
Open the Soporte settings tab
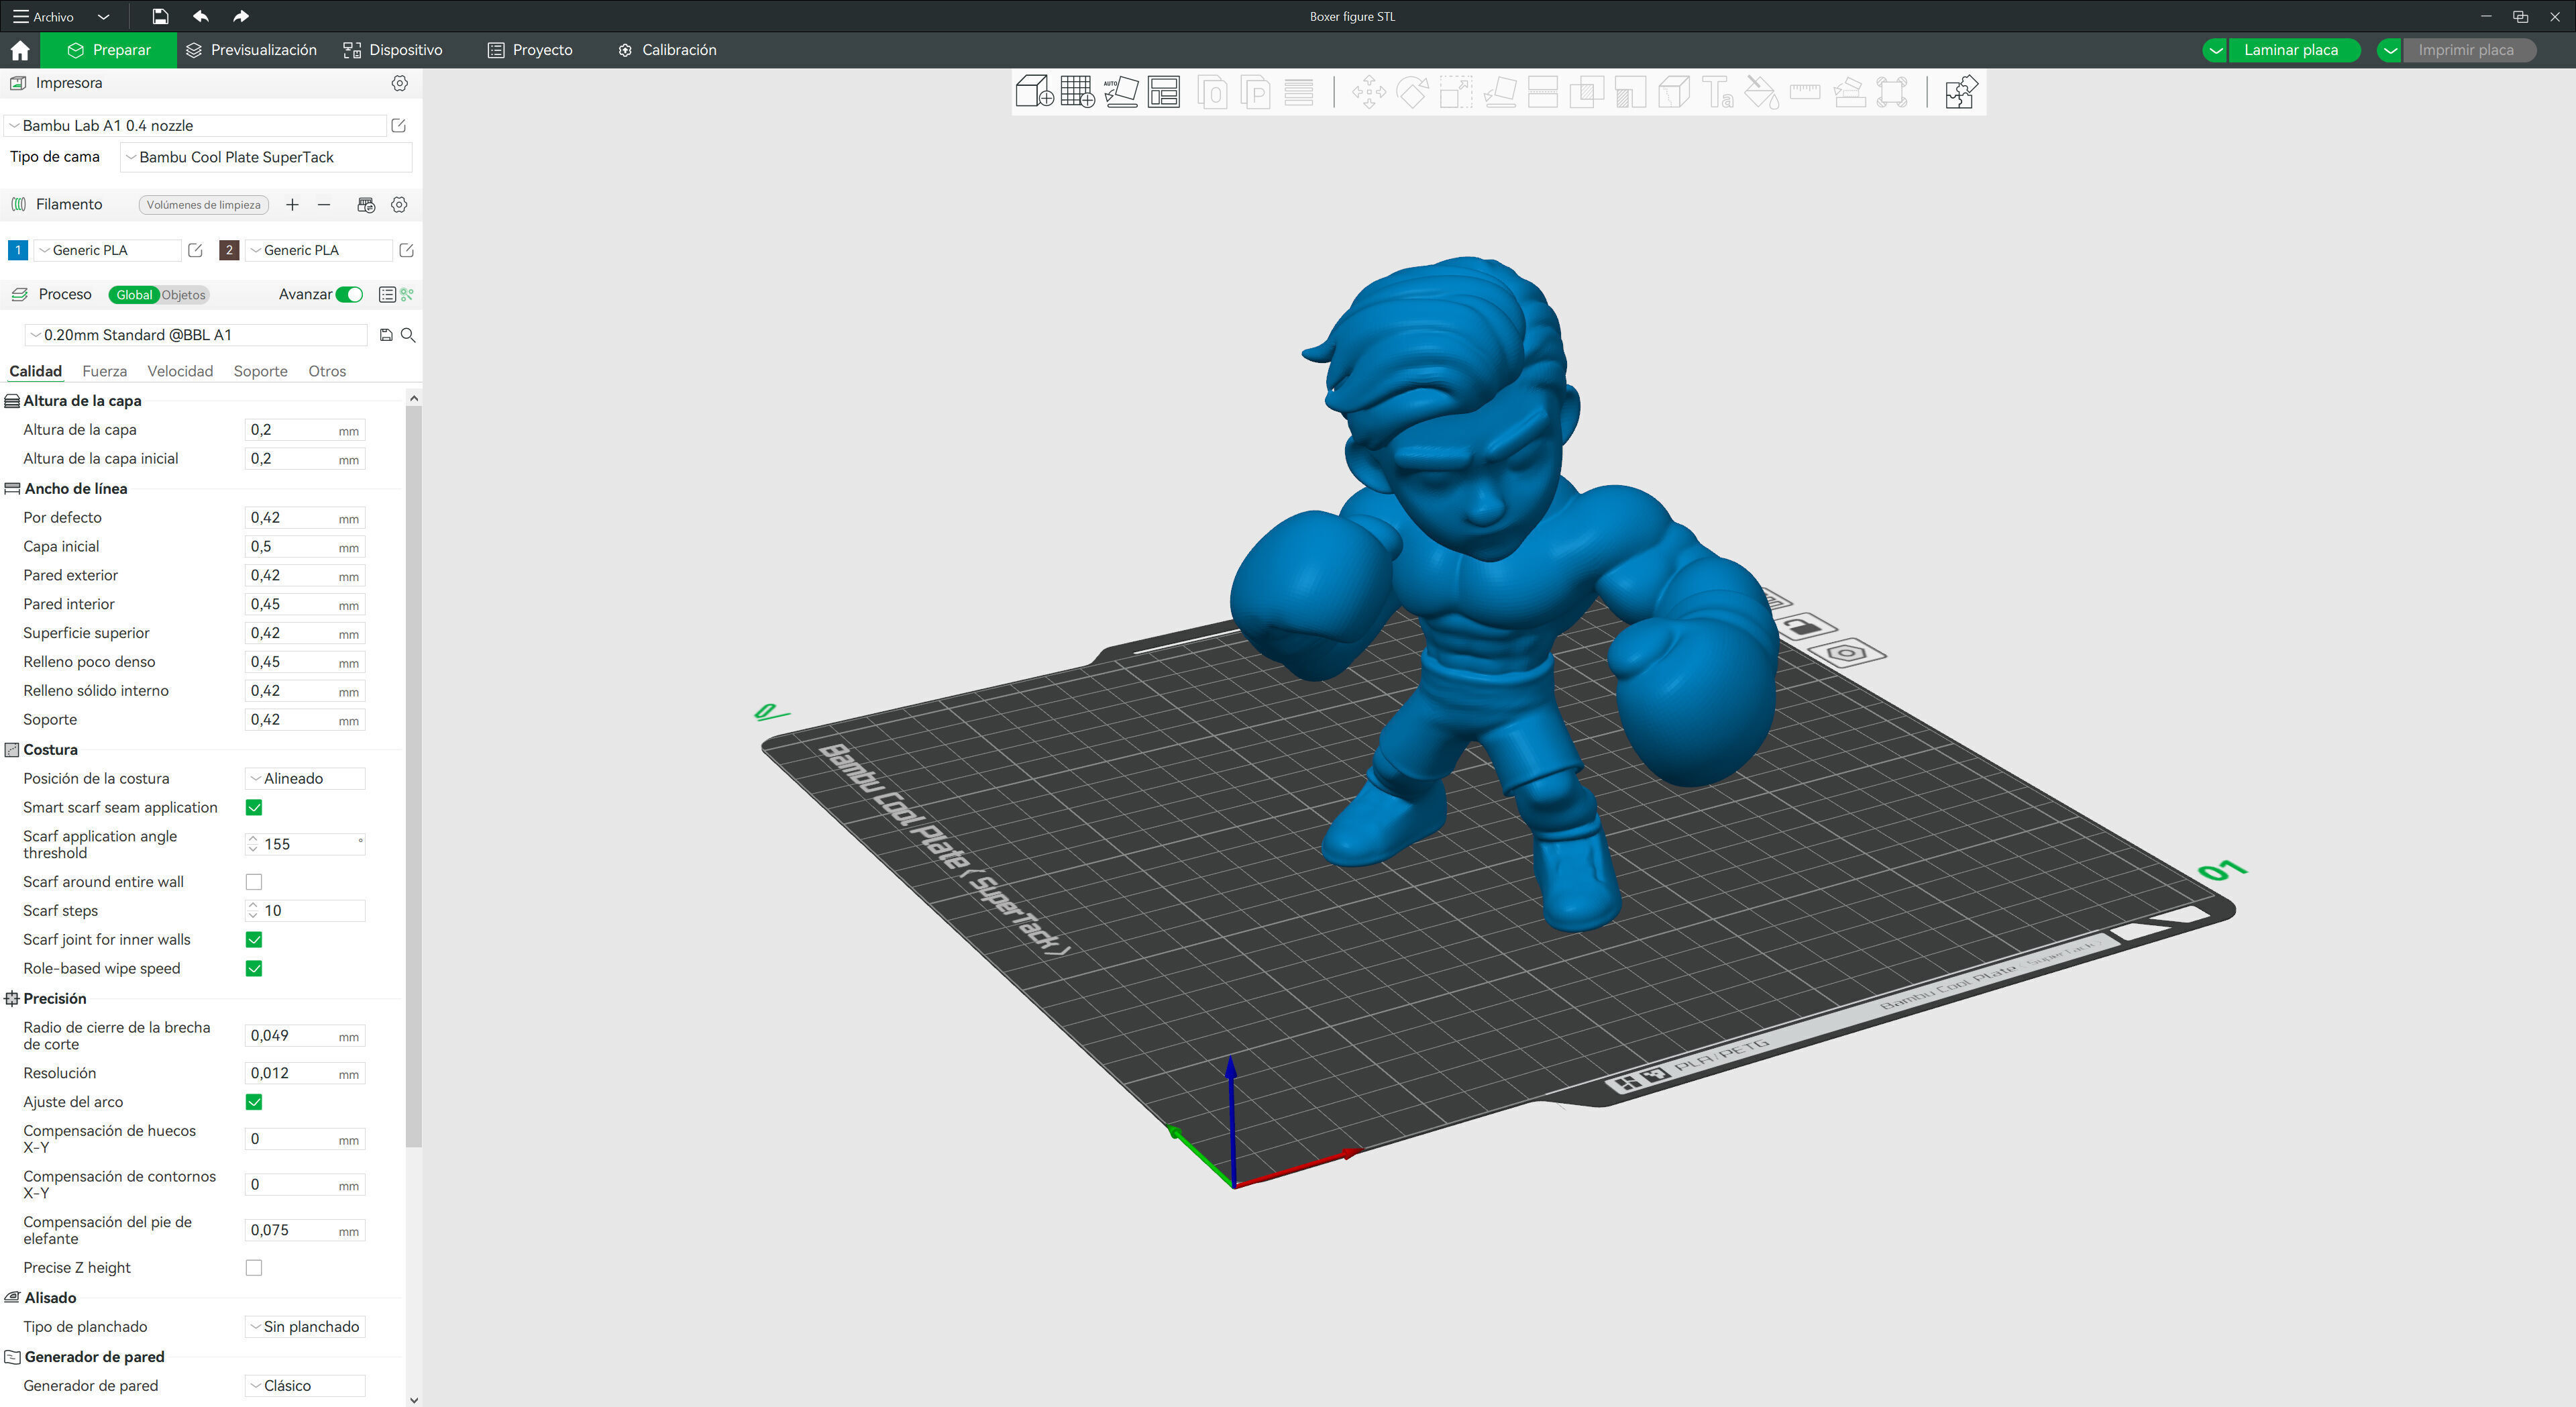[x=261, y=371]
